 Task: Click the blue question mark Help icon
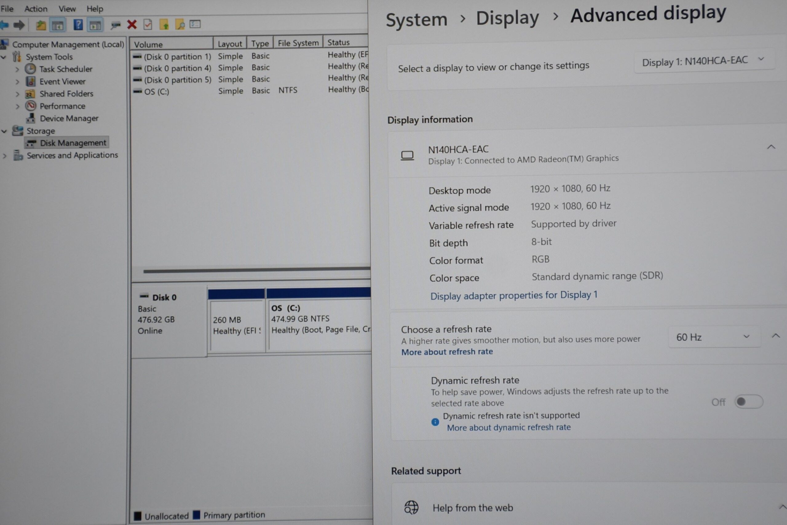78,25
